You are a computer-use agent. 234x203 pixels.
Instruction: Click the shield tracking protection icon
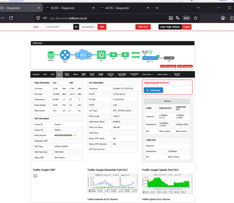38,18
